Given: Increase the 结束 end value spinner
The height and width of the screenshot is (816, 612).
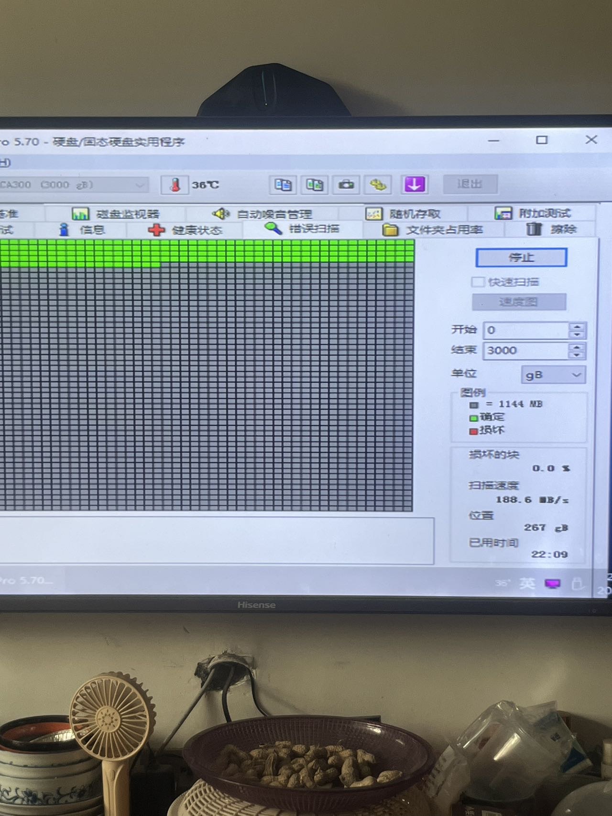Looking at the screenshot, I should point(577,347).
